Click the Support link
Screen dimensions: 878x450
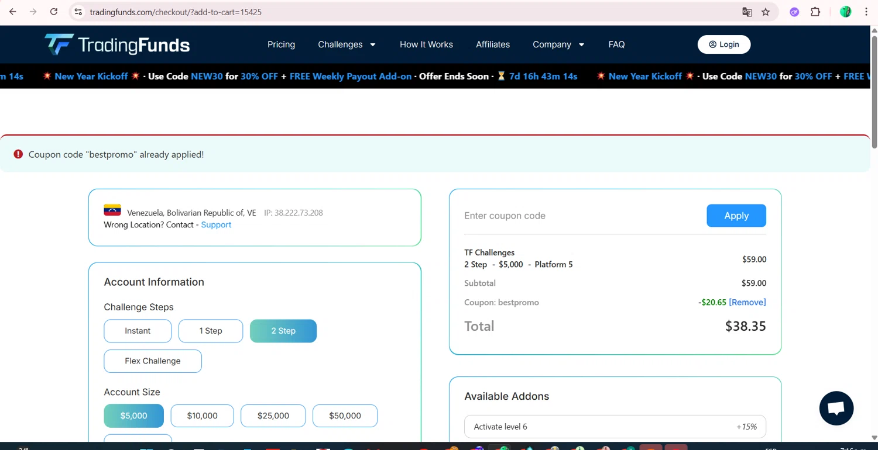pyautogui.click(x=216, y=224)
